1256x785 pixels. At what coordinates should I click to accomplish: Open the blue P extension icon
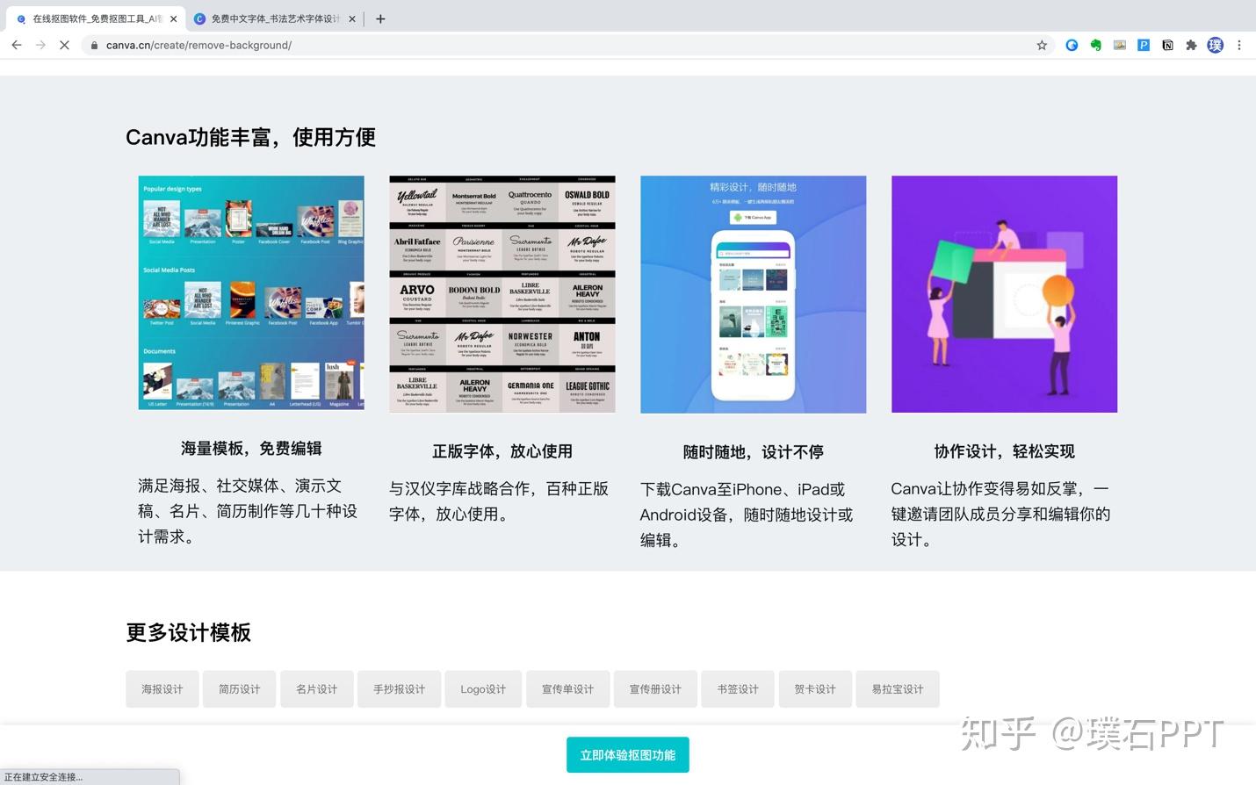[1144, 45]
